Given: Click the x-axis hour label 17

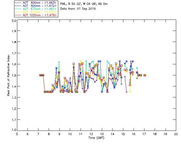Looking at the screenshot, I should click(144, 134).
